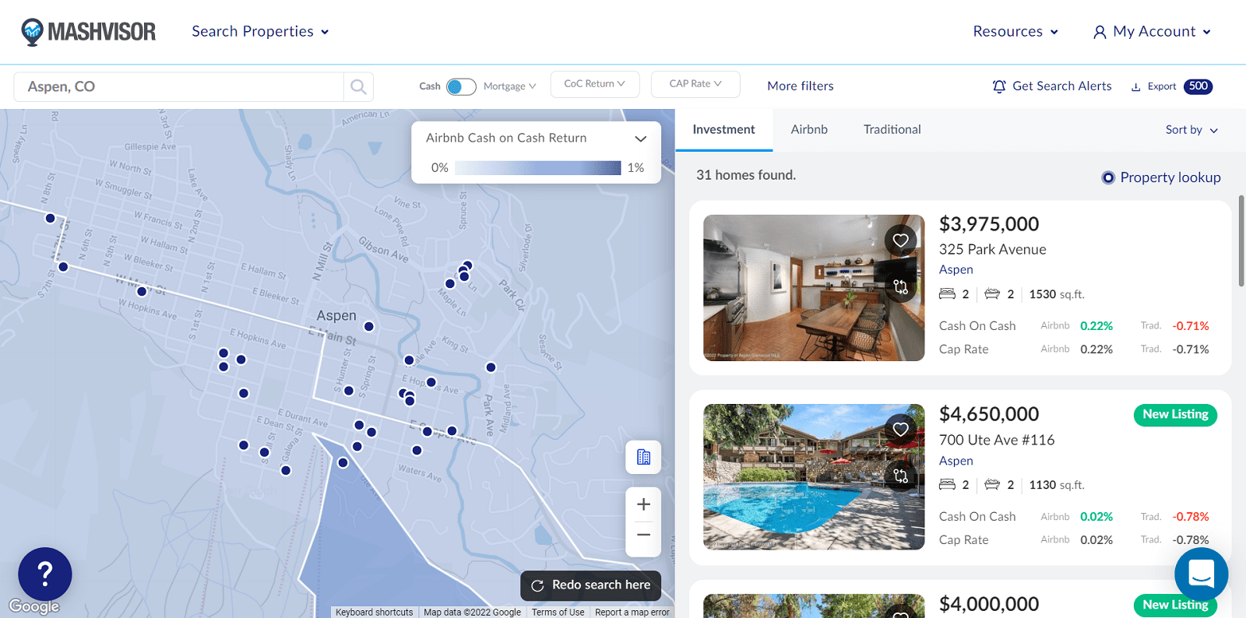Zoom out on the map
The width and height of the screenshot is (1246, 618).
click(643, 535)
